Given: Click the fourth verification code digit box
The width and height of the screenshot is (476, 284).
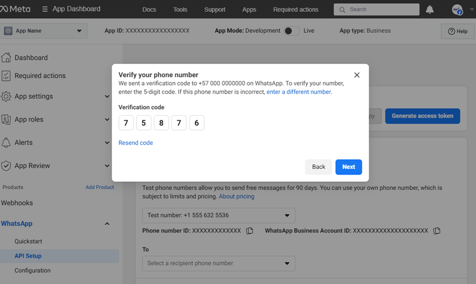Looking at the screenshot, I should pos(179,123).
